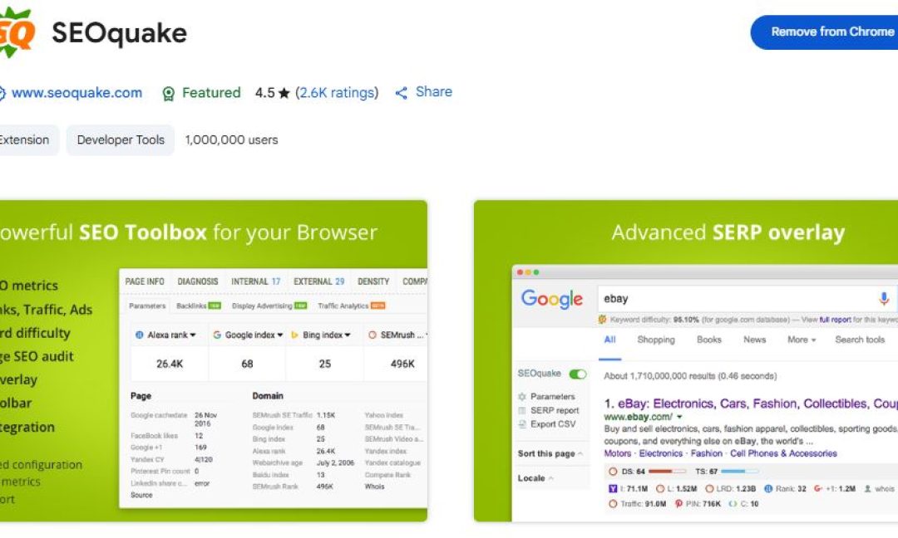
Task: Open the Electronics sitelink
Action: tap(661, 453)
